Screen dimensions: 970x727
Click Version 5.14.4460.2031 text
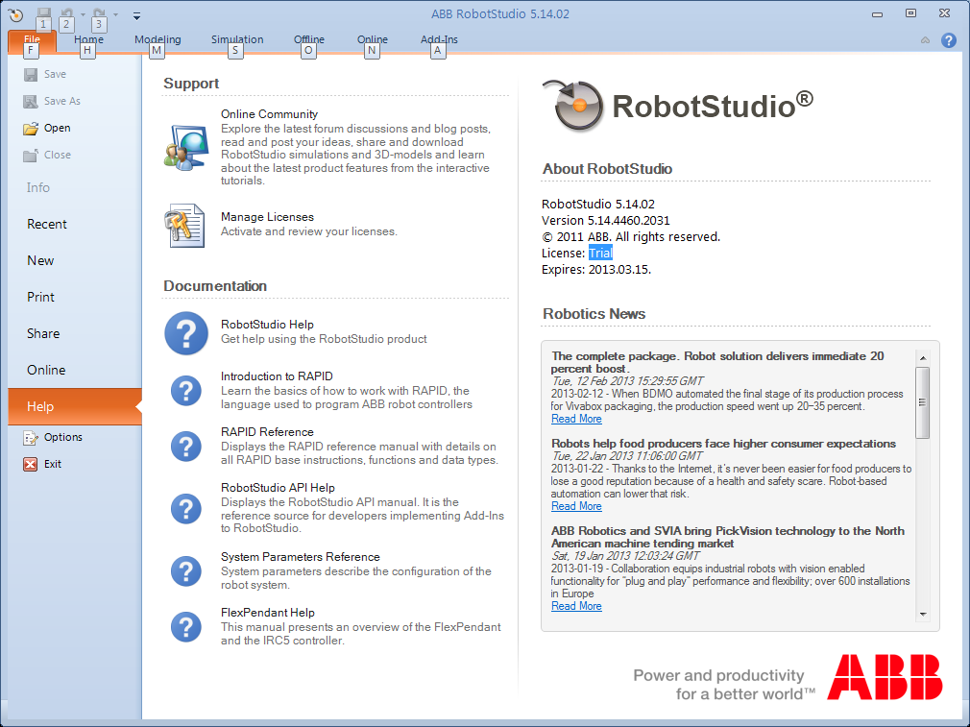coord(606,220)
